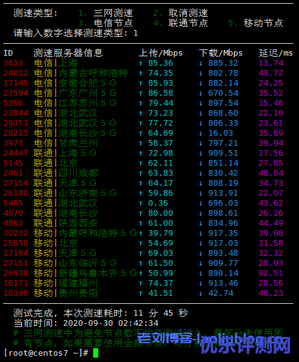Click download value 42.74
Image resolution: width=299 pixels, height=362 pixels.
point(221,293)
